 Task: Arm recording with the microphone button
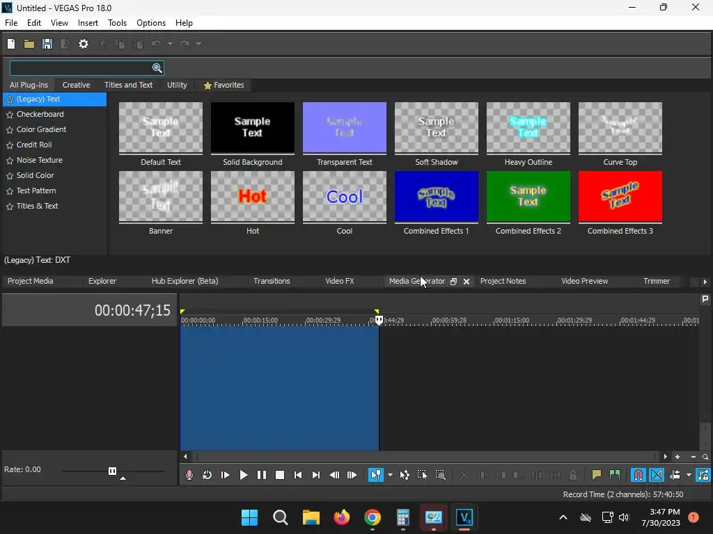click(x=189, y=475)
